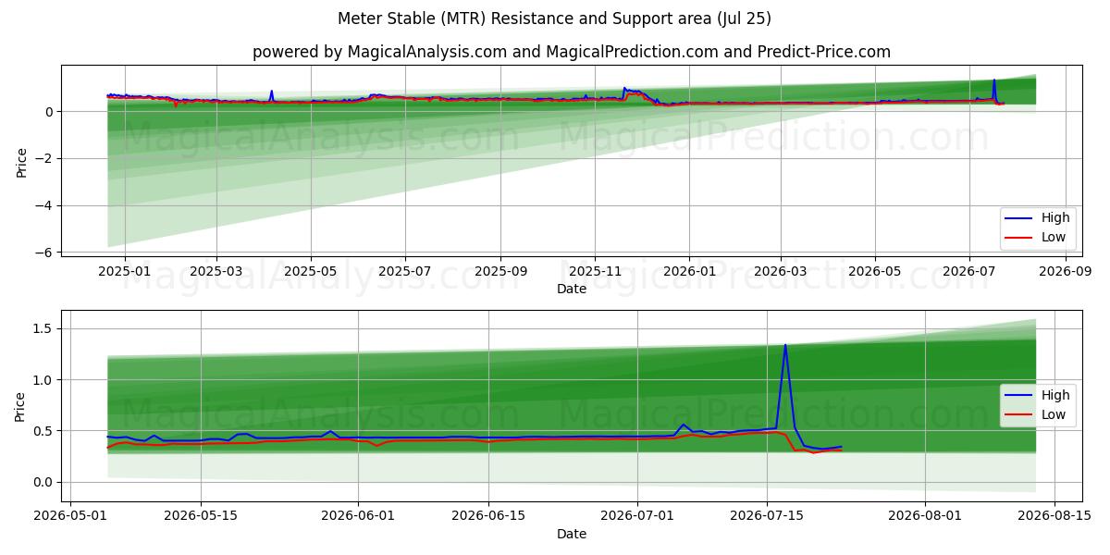
Task: Click the '2026-01' x-axis label
Action: point(689,271)
